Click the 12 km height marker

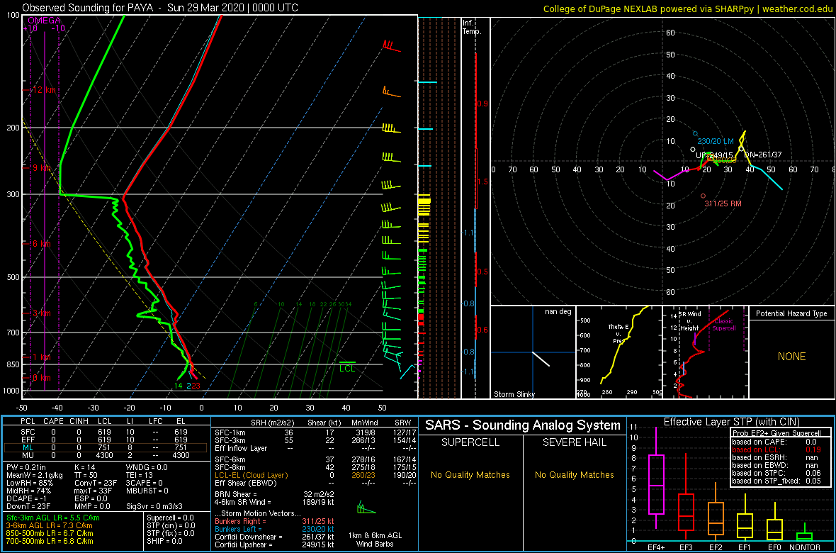click(x=44, y=89)
